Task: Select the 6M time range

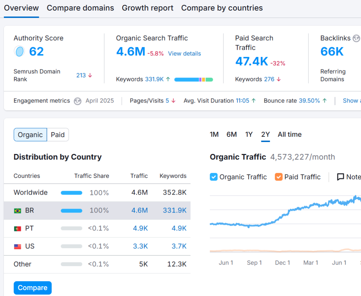Action: [x=232, y=134]
